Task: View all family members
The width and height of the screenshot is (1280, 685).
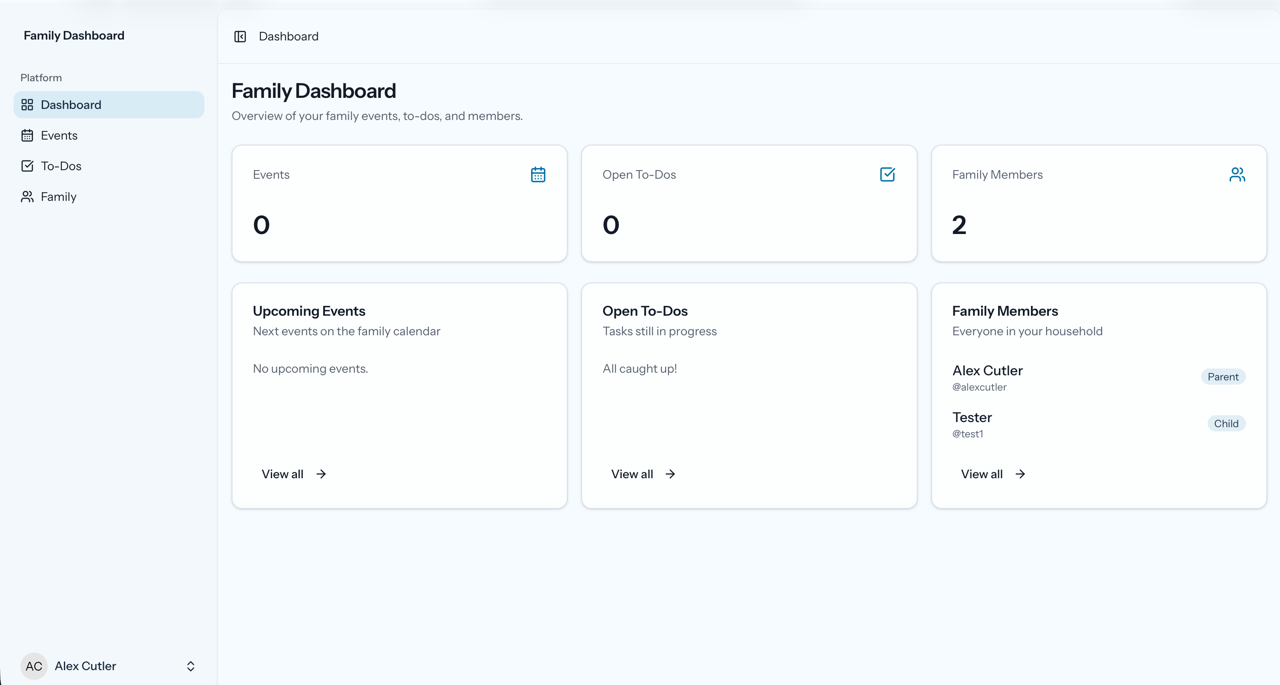Action: (993, 474)
